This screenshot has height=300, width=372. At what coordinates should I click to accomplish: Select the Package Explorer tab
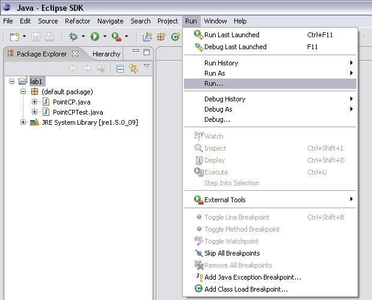[41, 54]
